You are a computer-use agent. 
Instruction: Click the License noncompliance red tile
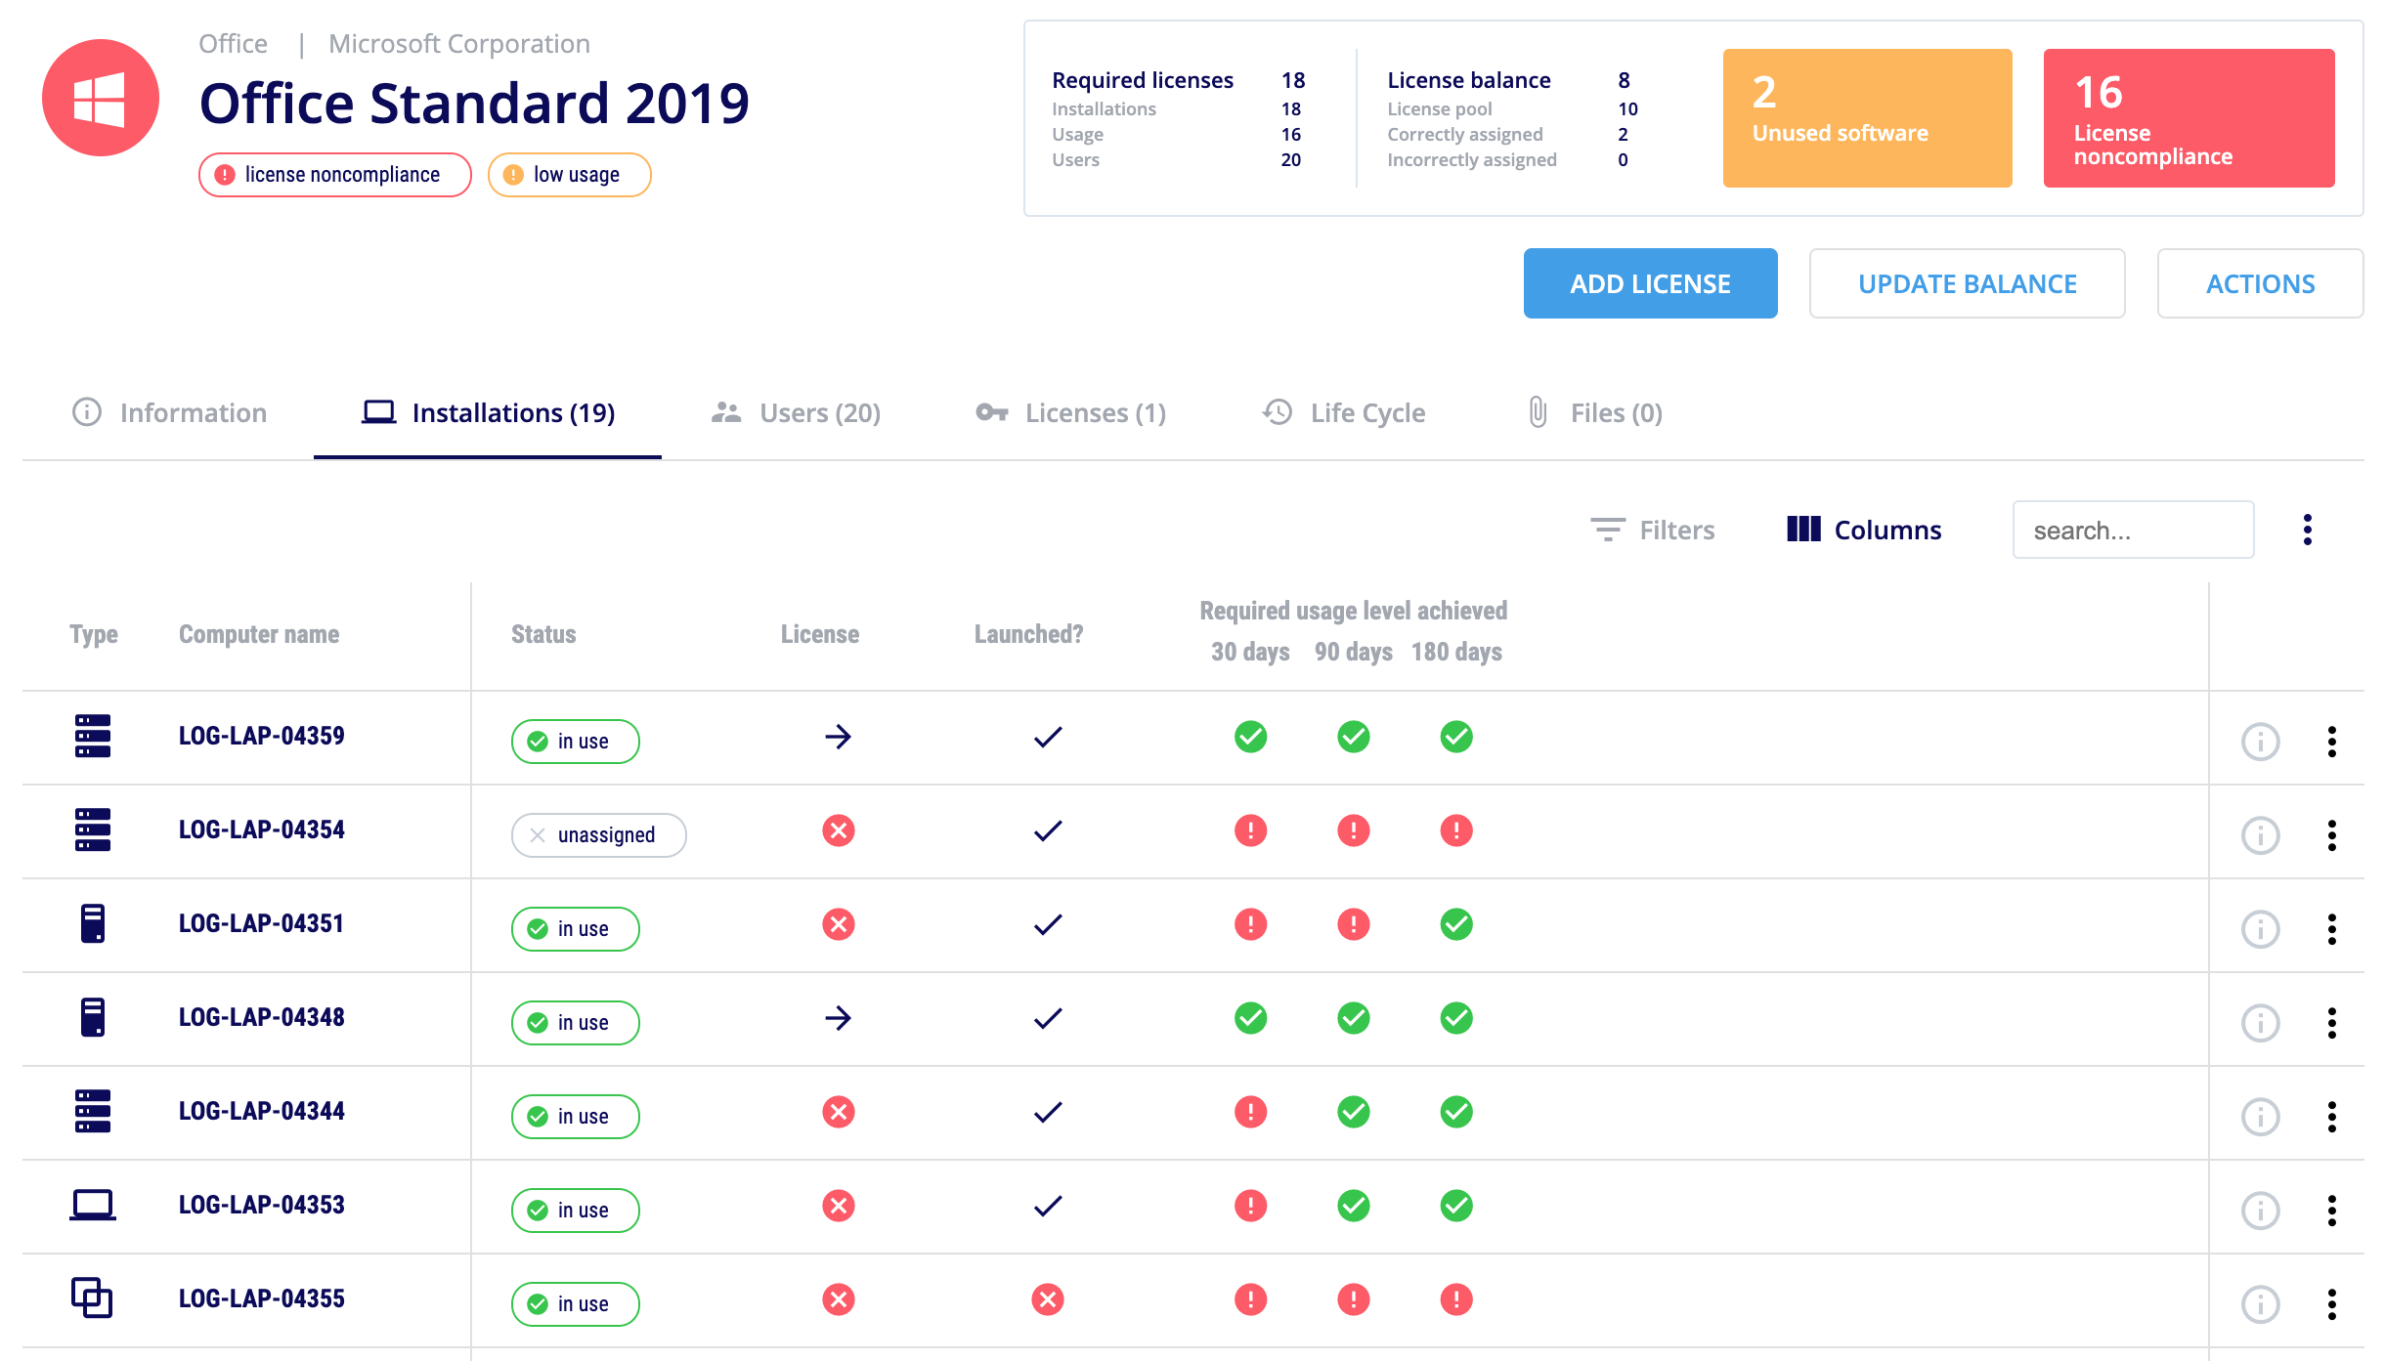2189,117
